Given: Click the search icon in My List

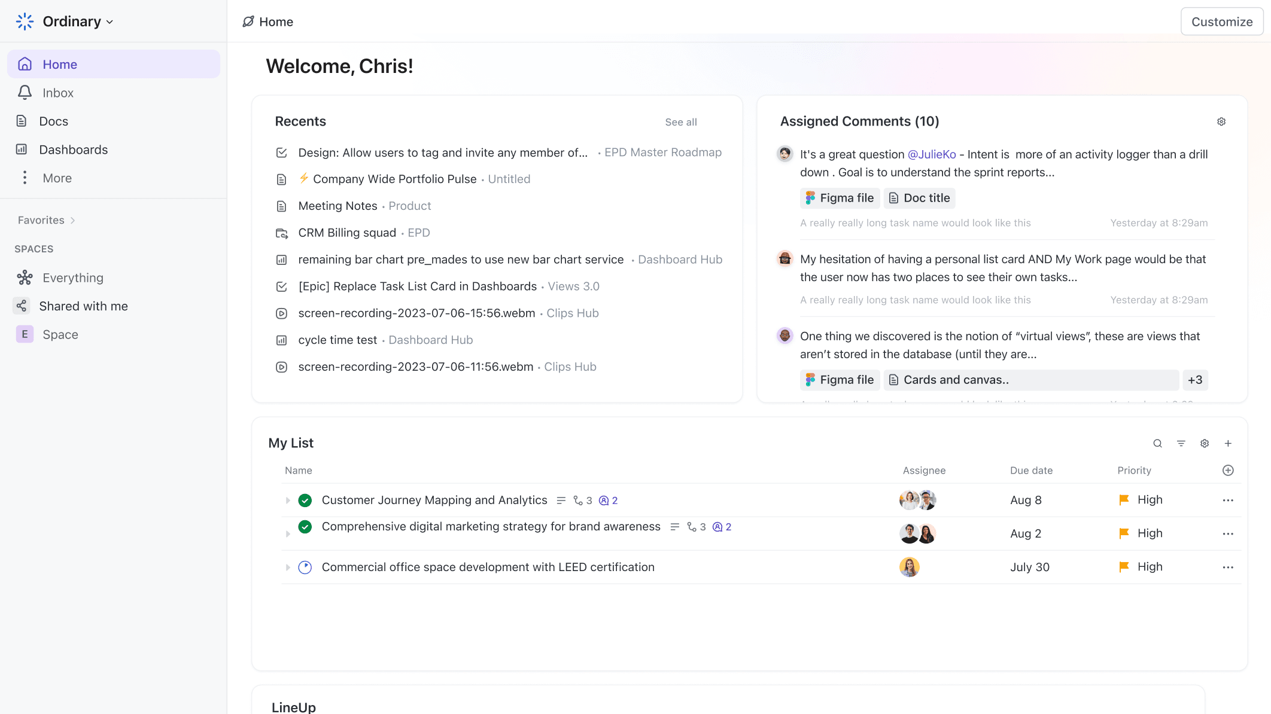Looking at the screenshot, I should coord(1157,443).
